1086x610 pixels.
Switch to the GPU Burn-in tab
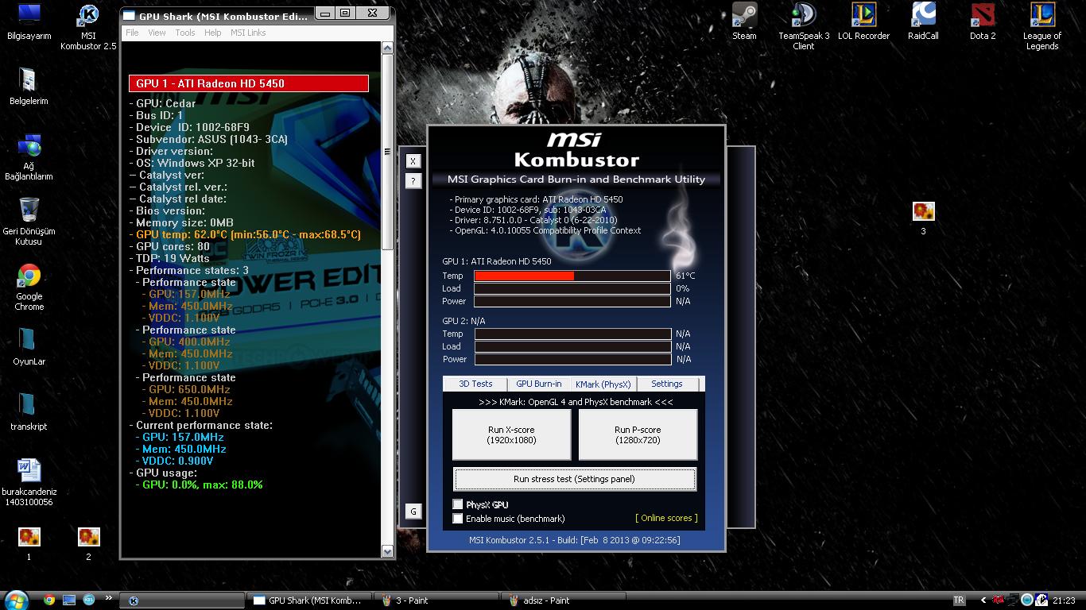(x=538, y=384)
